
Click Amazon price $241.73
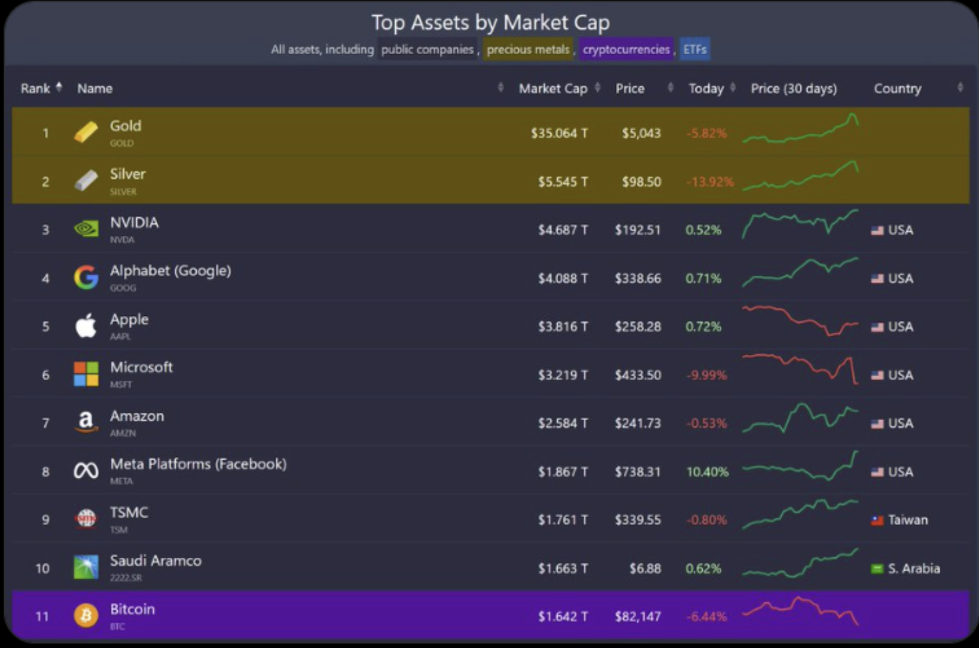coord(638,423)
